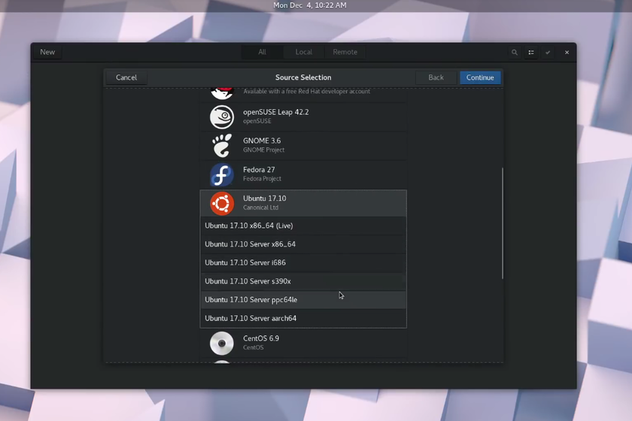The width and height of the screenshot is (632, 421).
Task: Click the Ubuntu logo icon
Action: (x=222, y=203)
